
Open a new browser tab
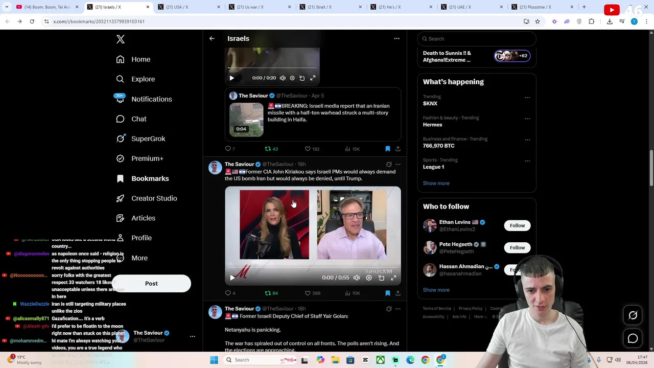point(584,7)
